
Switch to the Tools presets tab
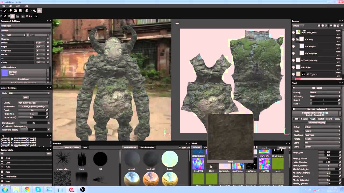(85, 147)
